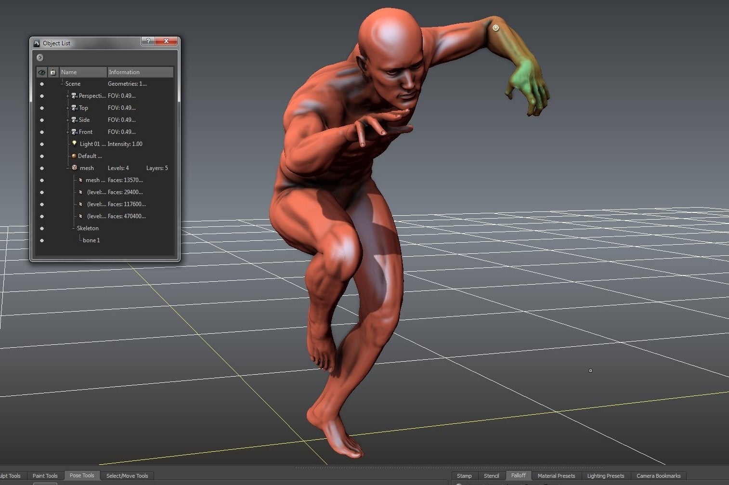Expand the Perspective camera tree node
Viewport: 729px width, 485px height.
[x=67, y=96]
